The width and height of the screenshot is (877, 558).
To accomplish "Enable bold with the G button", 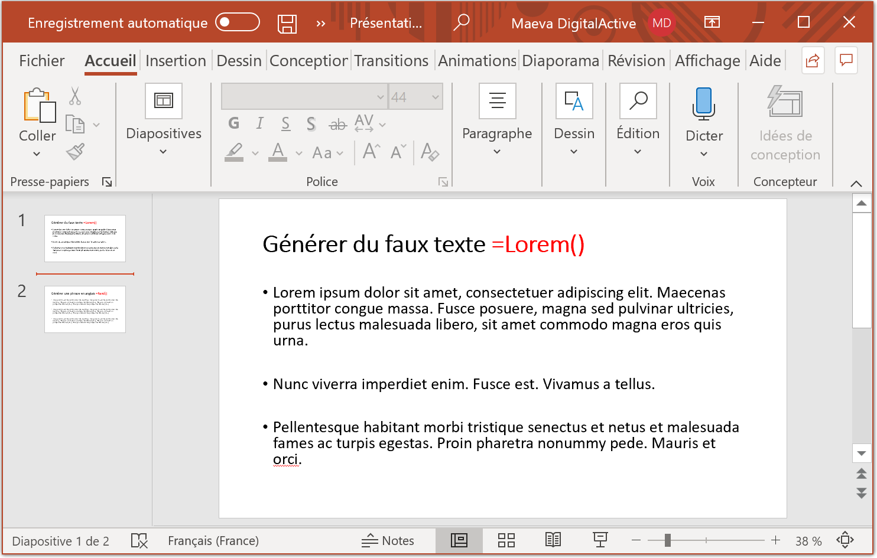I will pos(233,123).
